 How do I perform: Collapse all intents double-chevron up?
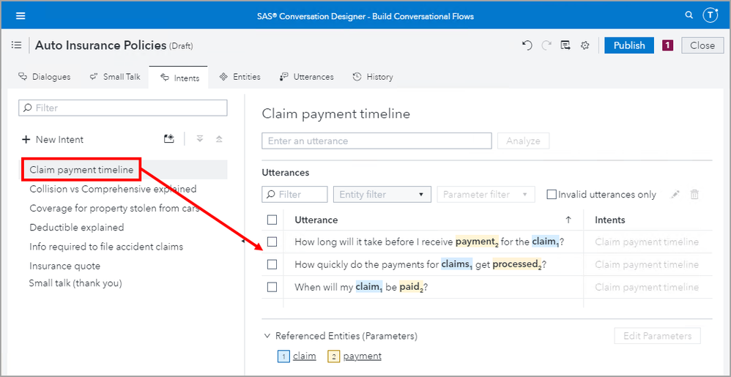coord(219,139)
